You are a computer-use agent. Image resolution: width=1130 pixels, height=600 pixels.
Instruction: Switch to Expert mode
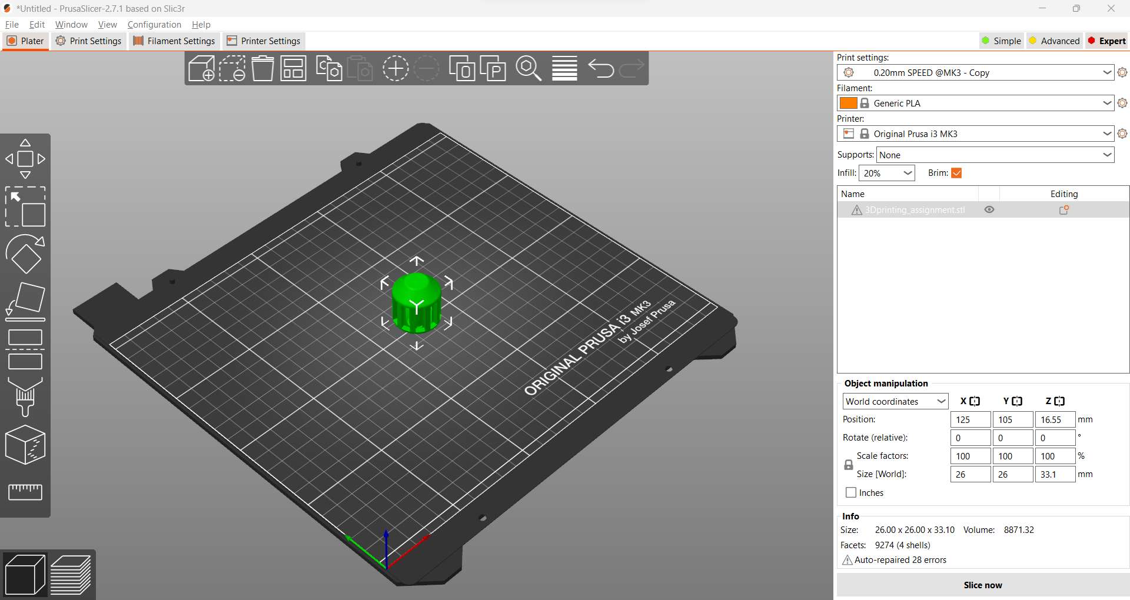pyautogui.click(x=1106, y=41)
